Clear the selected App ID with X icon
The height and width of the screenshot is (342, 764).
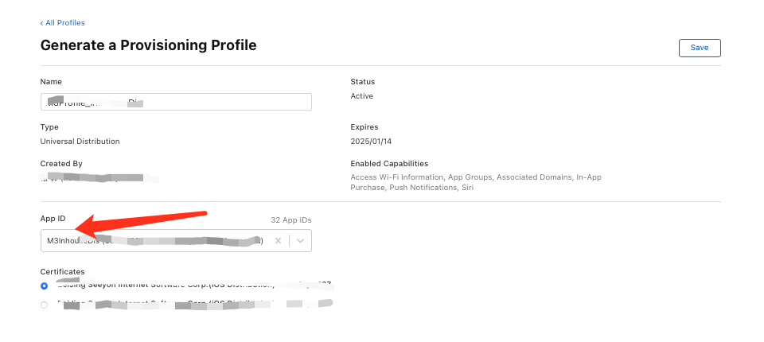click(x=279, y=241)
